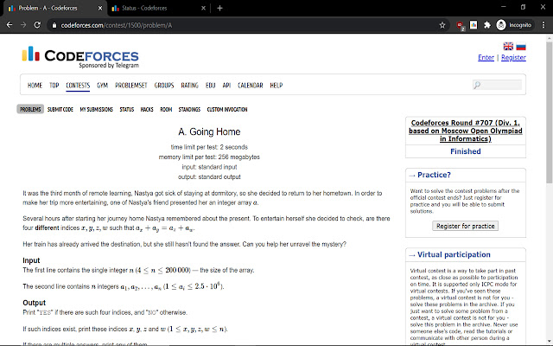Click the Enter login link
Viewport: 553px width, 346px height.
click(x=486, y=58)
